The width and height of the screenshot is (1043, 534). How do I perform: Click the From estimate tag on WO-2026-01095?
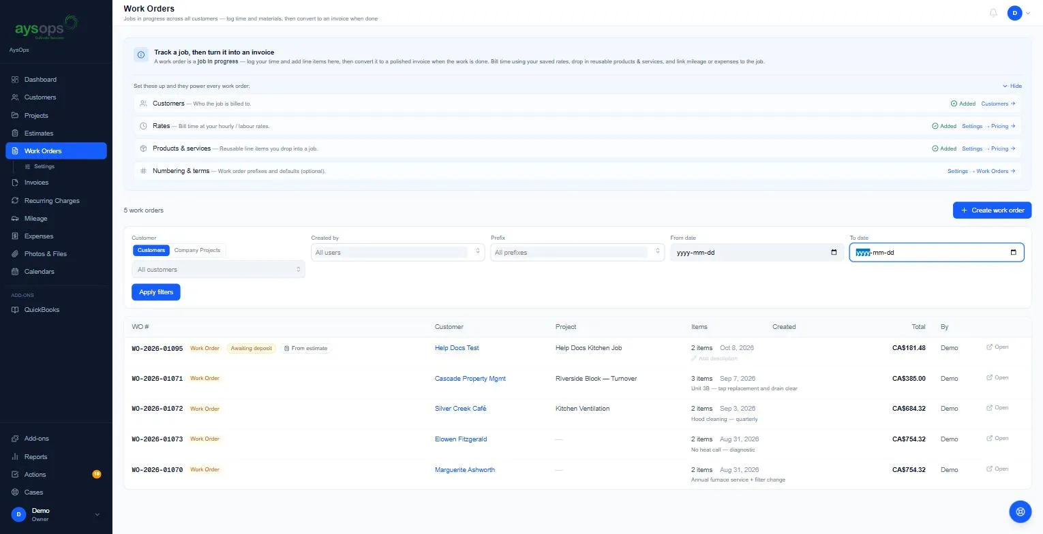[305, 348]
